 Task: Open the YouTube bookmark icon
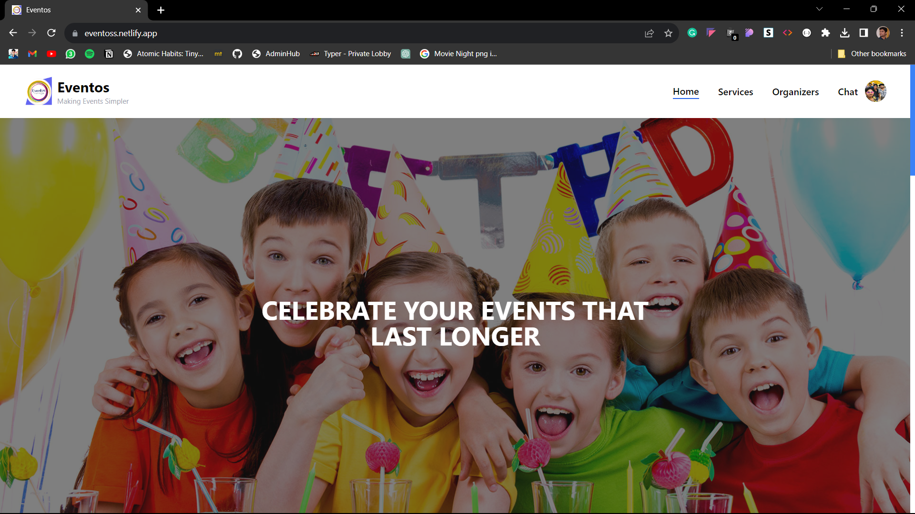coord(51,54)
